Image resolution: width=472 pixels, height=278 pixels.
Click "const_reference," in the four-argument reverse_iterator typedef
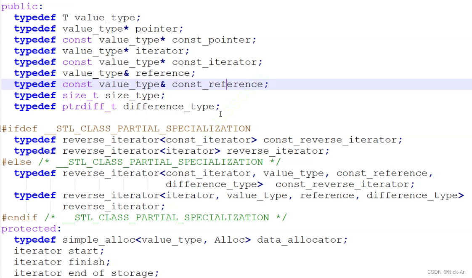(384, 174)
